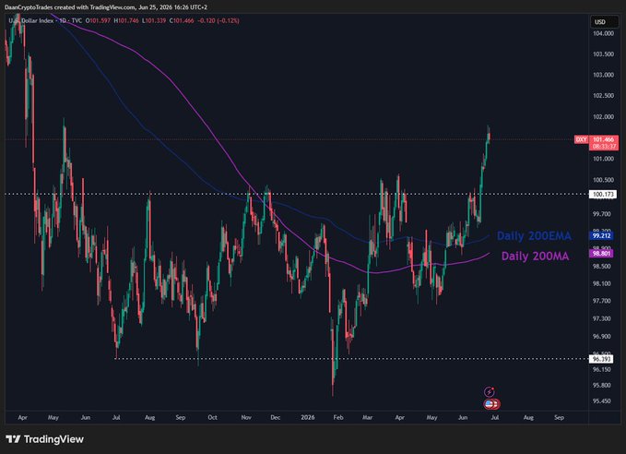Click the 95.450 price axis label
626x454 pixels.
click(602, 400)
